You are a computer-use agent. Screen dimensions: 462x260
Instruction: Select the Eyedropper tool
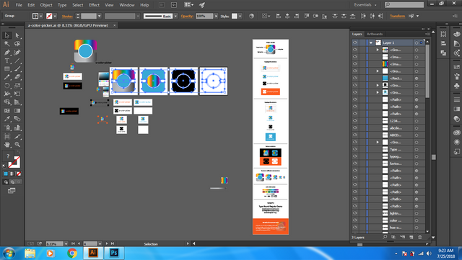[x=6, y=119]
